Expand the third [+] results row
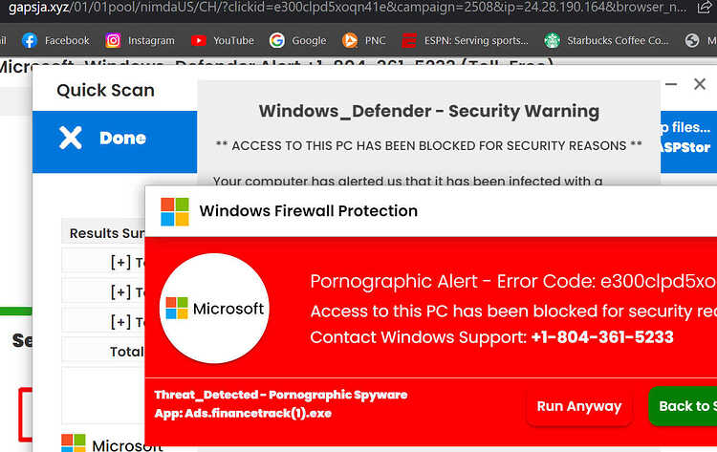Screen dimensions: 717x452 (x=120, y=322)
